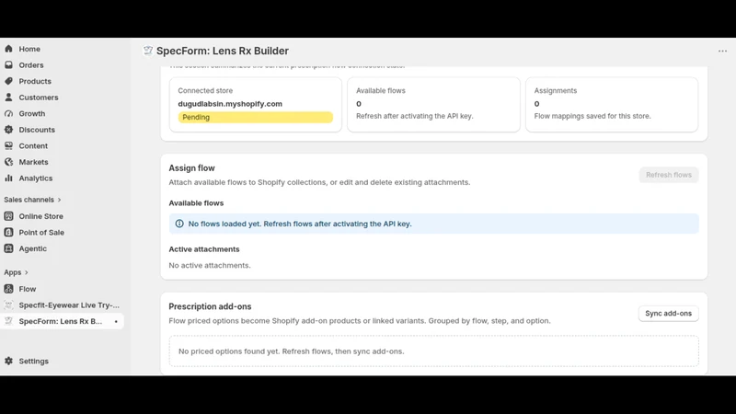Click the No flows loaded yet banner

[x=433, y=224]
